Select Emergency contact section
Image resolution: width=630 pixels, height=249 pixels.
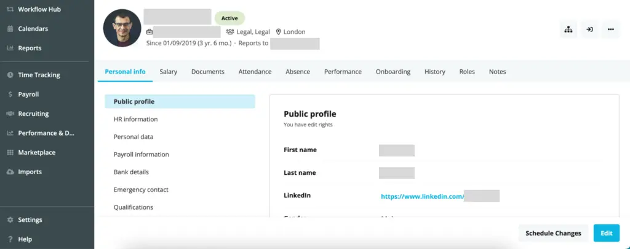[x=141, y=190]
